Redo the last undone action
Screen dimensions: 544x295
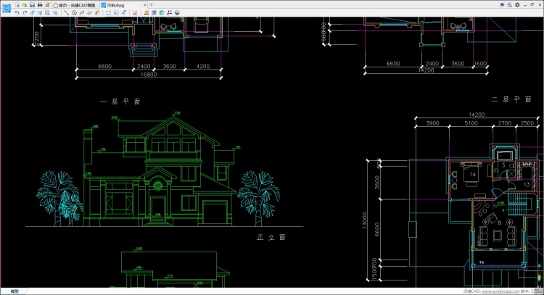(x=25, y=13)
